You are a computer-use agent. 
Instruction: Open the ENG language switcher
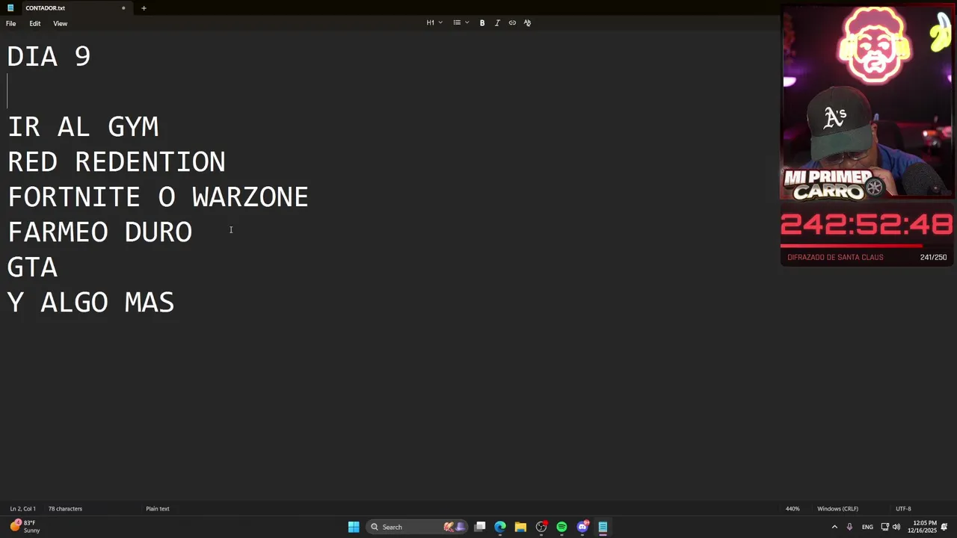click(867, 527)
